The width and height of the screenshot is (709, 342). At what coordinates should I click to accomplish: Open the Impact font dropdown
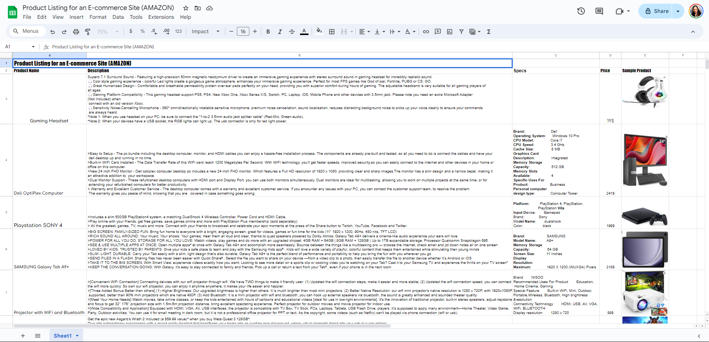coord(205,32)
